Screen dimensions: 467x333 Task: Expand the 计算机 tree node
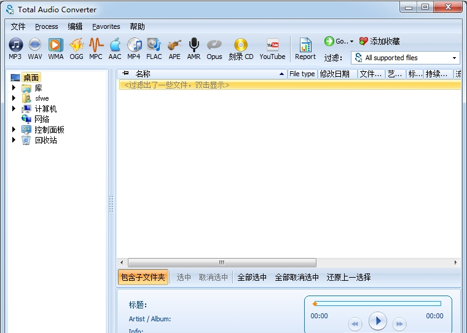[x=14, y=109]
